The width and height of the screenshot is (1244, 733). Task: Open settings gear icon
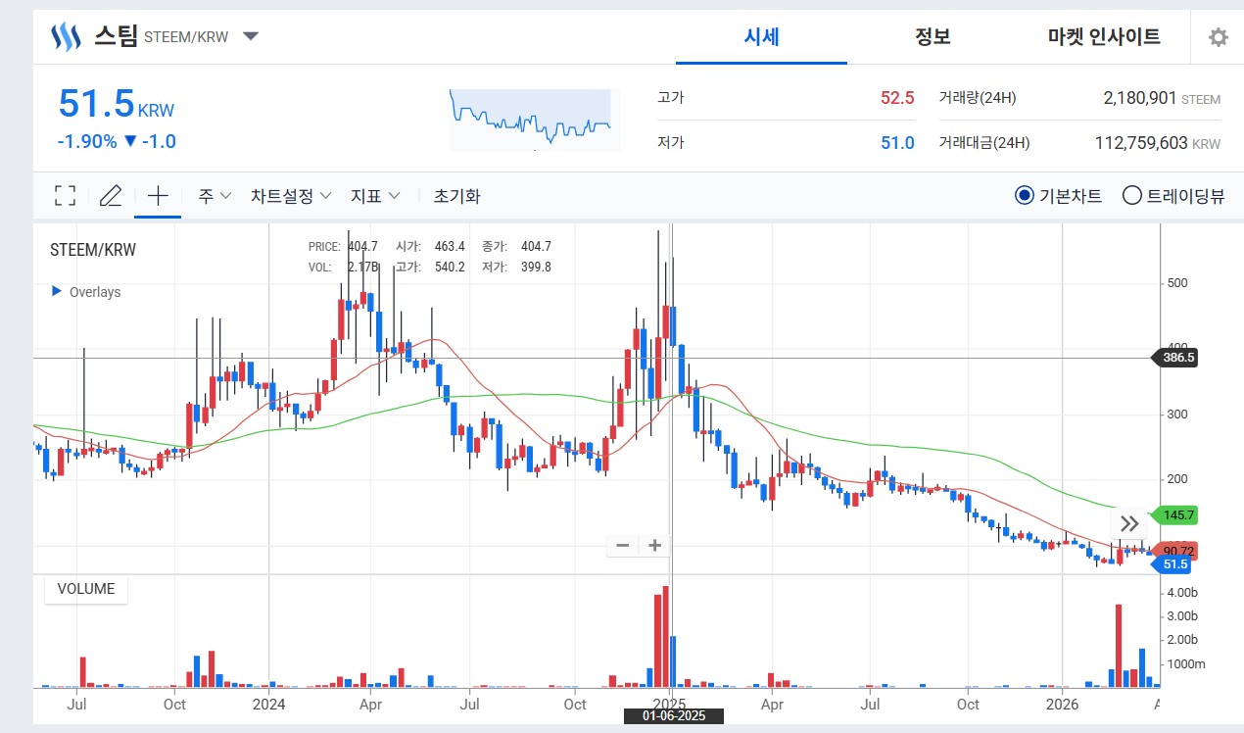click(x=1218, y=37)
